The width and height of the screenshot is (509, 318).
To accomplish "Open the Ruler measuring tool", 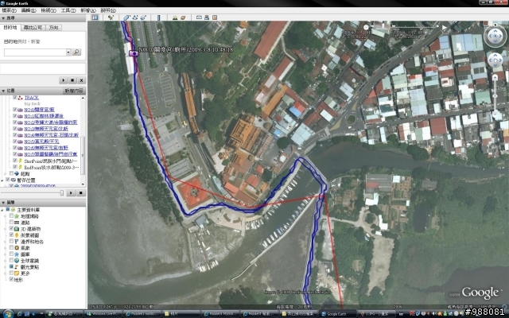I will pyautogui.click(x=159, y=17).
